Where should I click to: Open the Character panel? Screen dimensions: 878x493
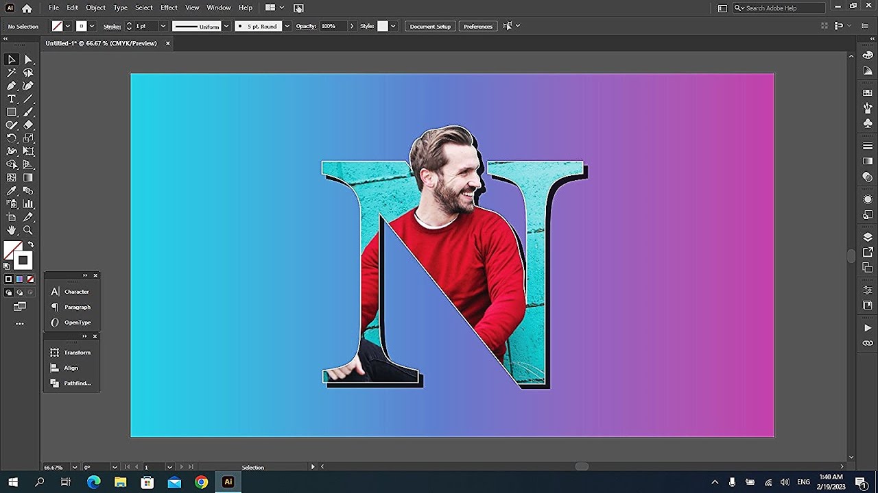click(72, 292)
